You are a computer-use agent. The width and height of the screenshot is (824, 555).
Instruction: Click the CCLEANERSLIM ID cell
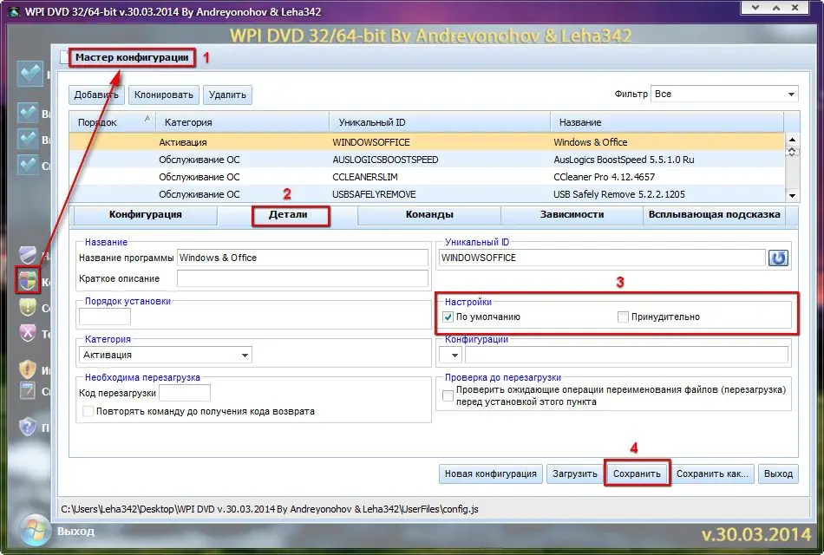(364, 177)
